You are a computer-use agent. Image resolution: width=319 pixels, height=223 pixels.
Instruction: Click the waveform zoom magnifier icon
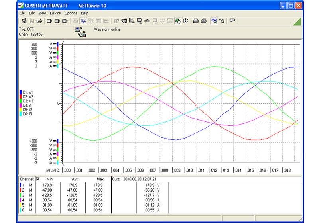(214, 21)
